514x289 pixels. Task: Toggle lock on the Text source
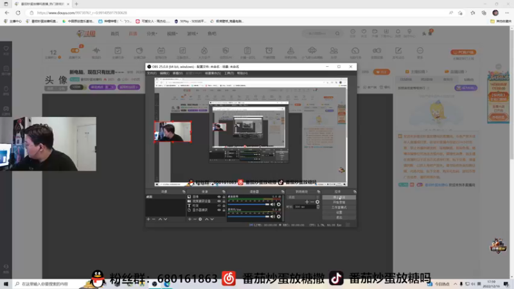[224, 206]
